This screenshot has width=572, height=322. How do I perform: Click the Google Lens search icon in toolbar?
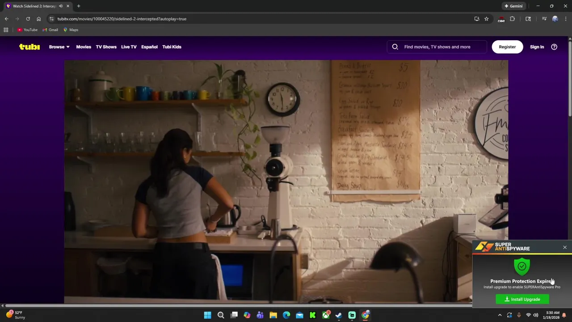528,19
